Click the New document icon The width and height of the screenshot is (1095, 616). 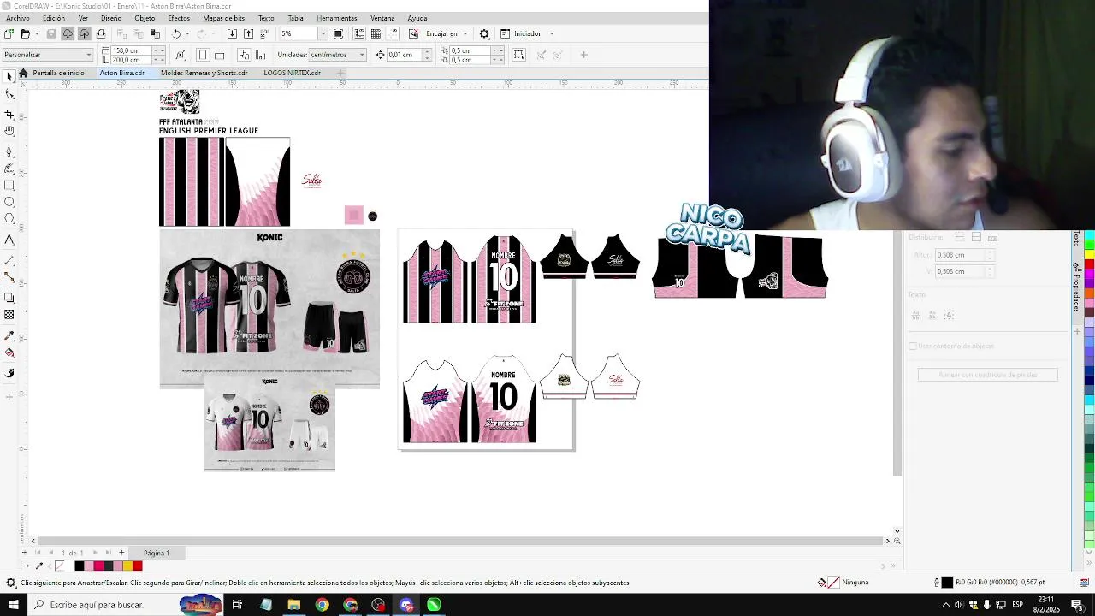[9, 33]
